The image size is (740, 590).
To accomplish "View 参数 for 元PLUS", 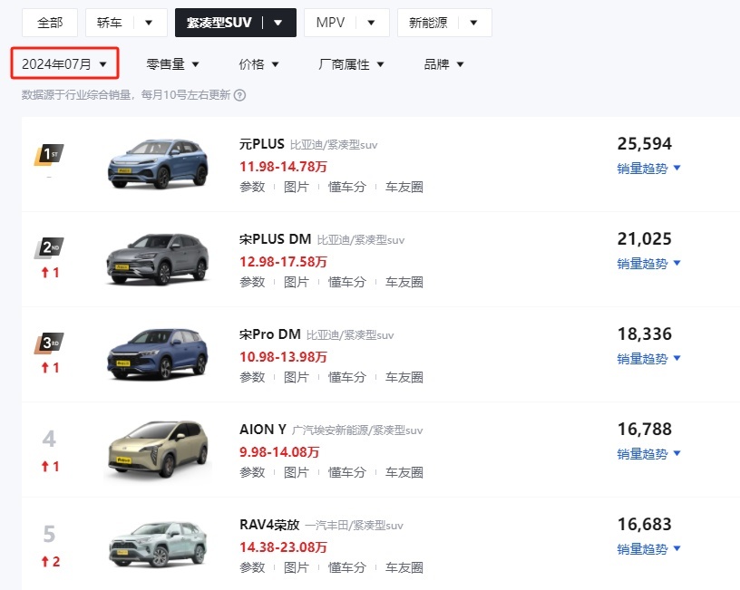I will (x=252, y=188).
